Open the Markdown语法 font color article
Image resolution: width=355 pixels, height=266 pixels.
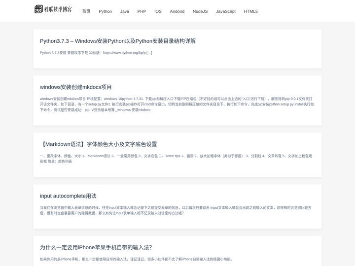99,144
